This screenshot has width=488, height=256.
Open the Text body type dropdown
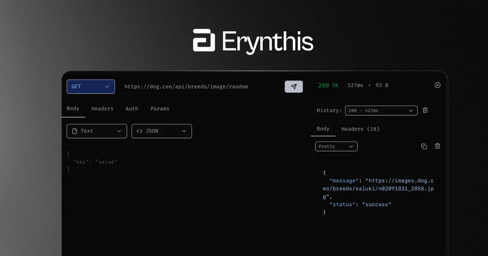(96, 131)
